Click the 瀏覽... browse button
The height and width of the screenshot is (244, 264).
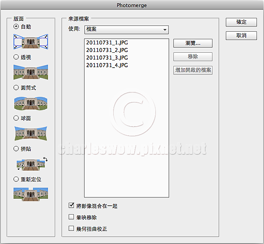[193, 43]
